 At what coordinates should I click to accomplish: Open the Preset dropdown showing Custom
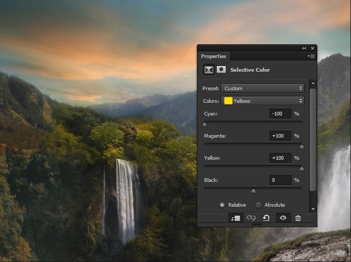click(x=263, y=88)
